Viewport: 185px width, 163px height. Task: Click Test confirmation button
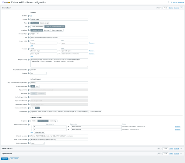pyautogui.click(x=95, y=112)
